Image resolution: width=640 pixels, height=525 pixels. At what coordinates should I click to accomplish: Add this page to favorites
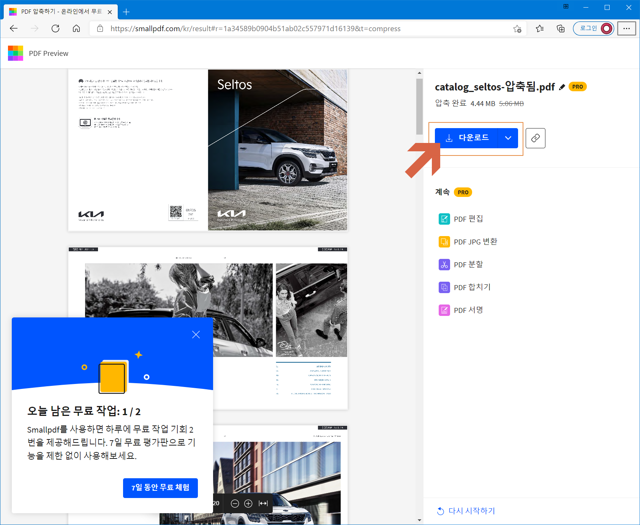[517, 29]
